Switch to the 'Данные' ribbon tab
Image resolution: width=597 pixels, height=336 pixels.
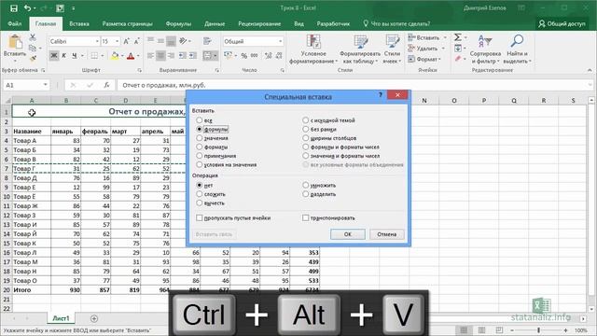point(215,23)
